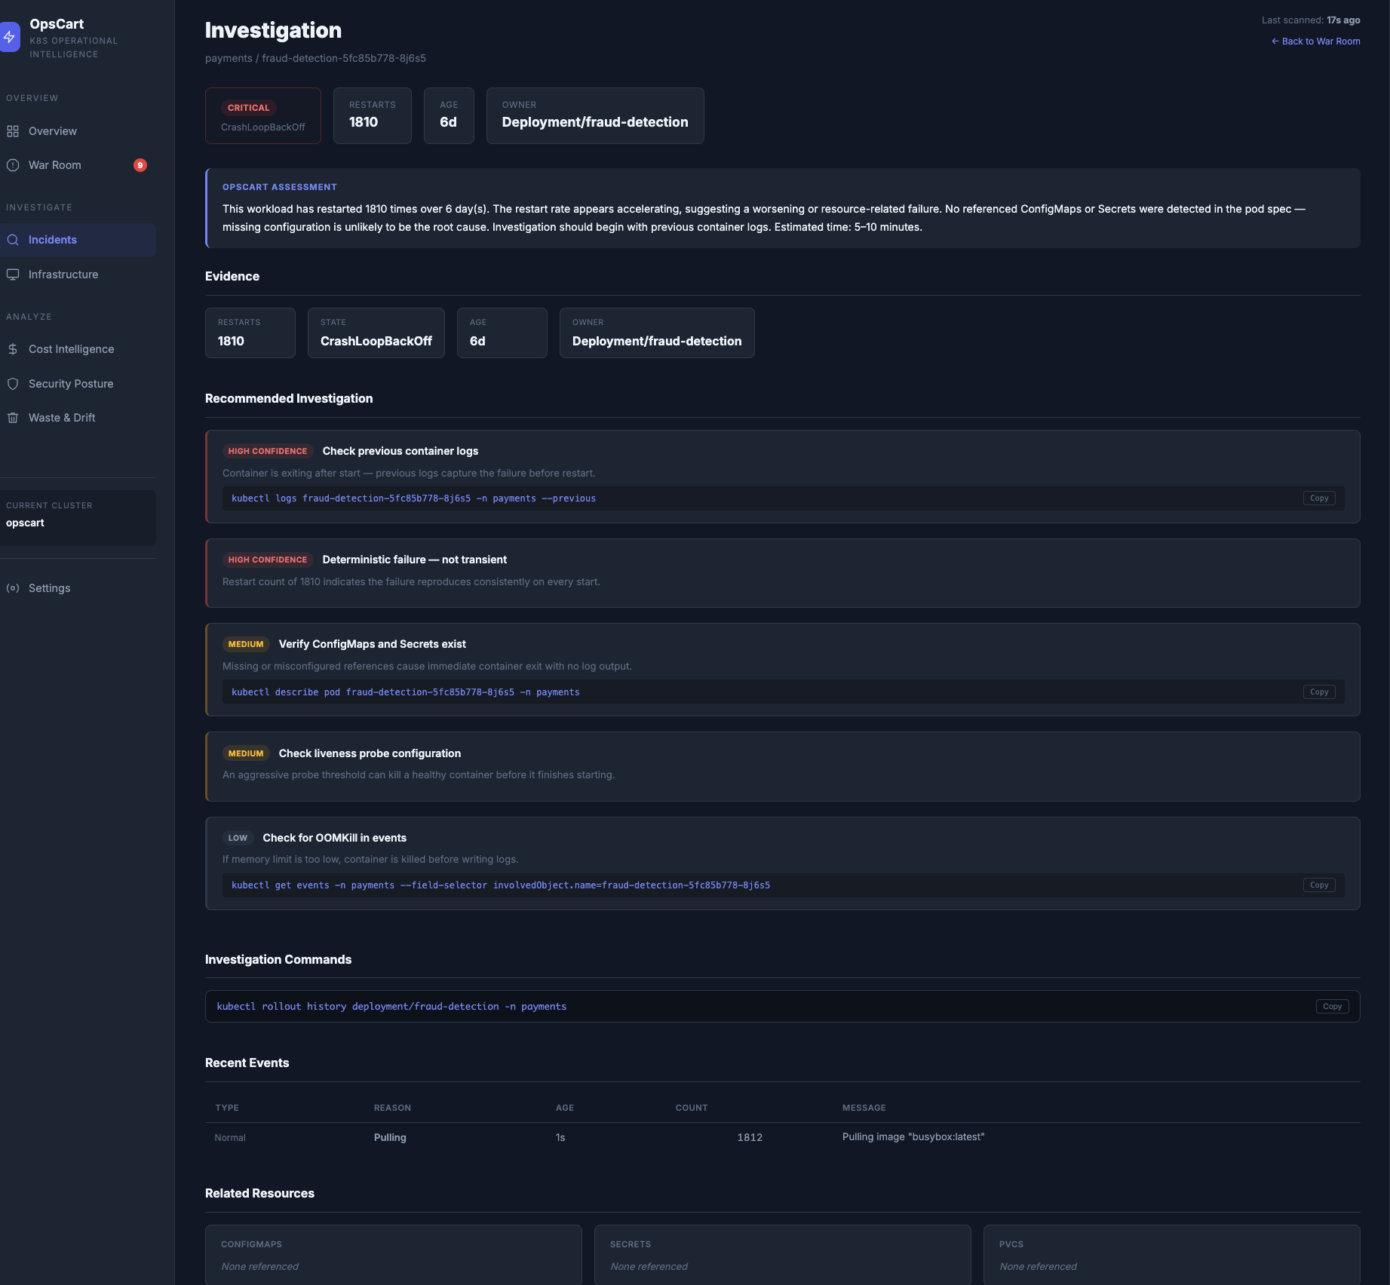Click the MESSAGE column header
This screenshot has width=1390, height=1285.
tap(864, 1108)
